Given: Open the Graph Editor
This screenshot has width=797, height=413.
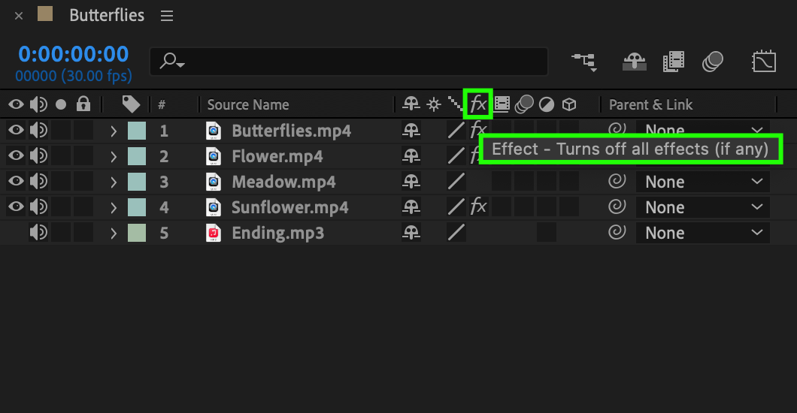Looking at the screenshot, I should click(x=763, y=62).
